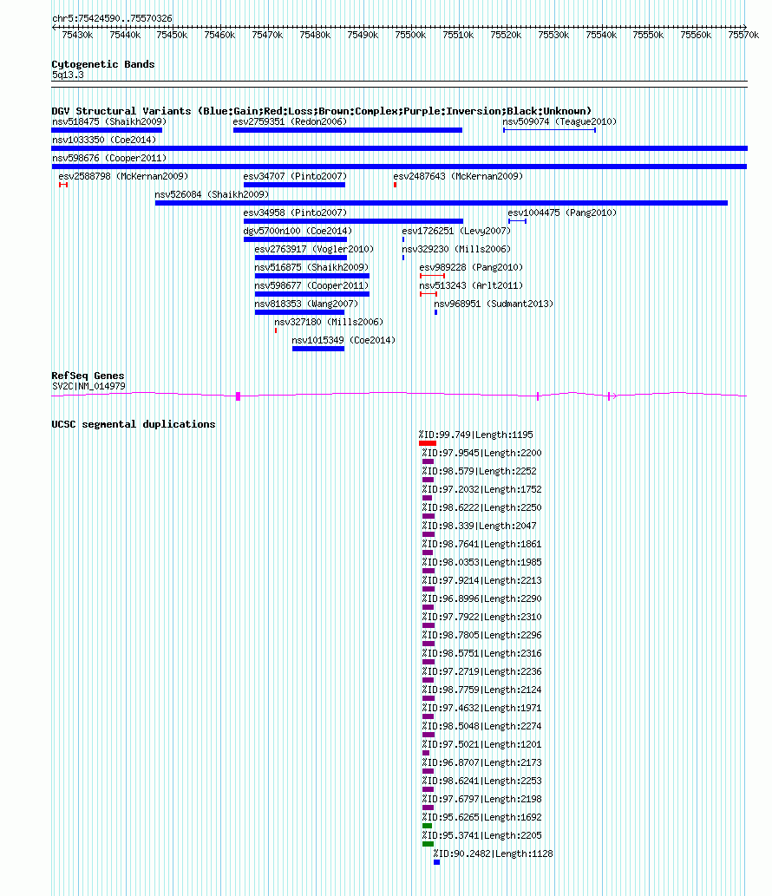Open the nsv509074 (Teague2010) variant label

559,121
